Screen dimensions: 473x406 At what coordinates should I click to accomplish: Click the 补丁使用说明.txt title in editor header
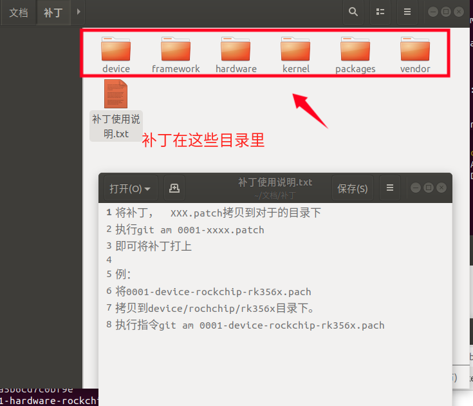(x=275, y=182)
